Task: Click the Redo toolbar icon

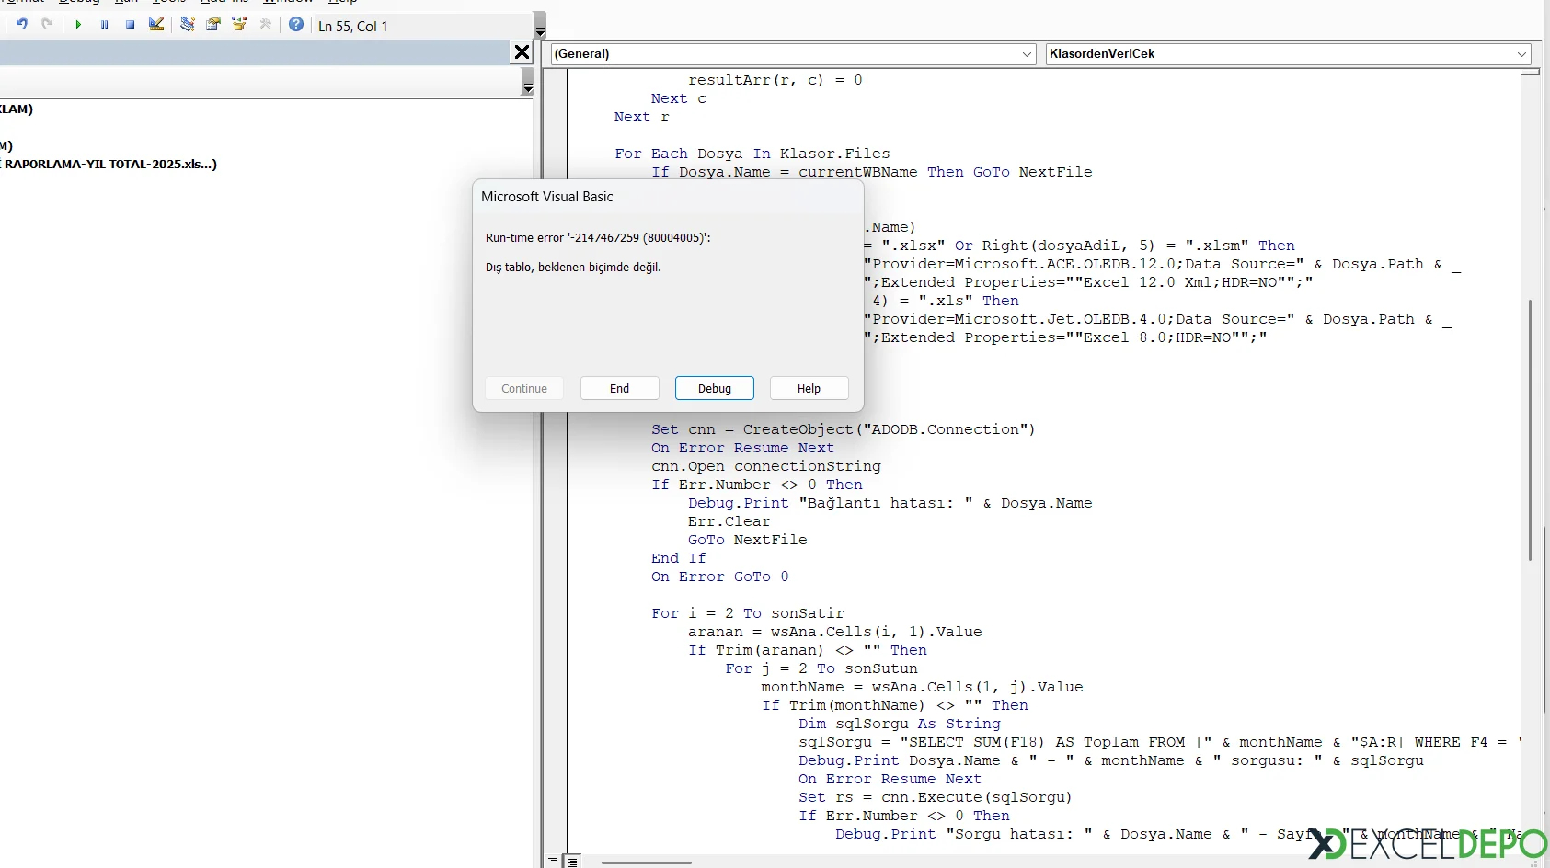Action: (47, 25)
